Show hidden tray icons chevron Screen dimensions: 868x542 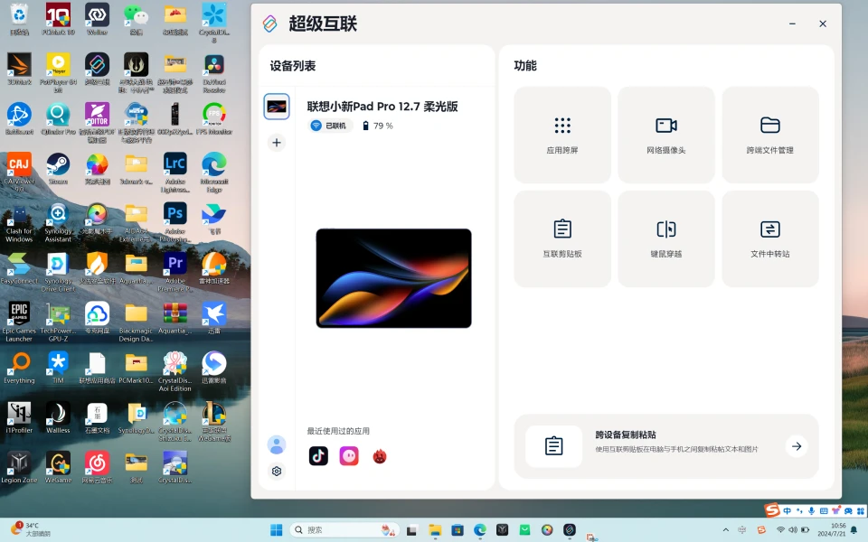726,530
